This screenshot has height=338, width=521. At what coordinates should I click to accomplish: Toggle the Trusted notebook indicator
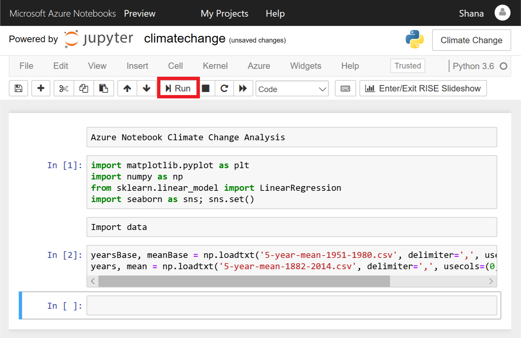point(408,66)
